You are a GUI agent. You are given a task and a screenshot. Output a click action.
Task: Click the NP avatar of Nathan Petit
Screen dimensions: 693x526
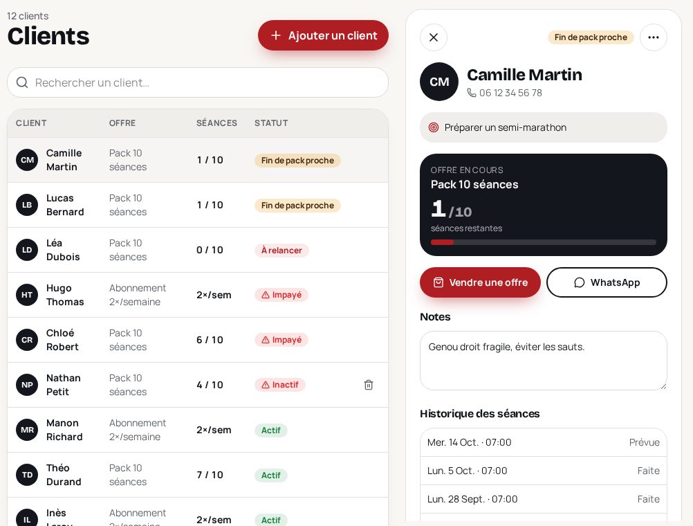[x=27, y=385]
